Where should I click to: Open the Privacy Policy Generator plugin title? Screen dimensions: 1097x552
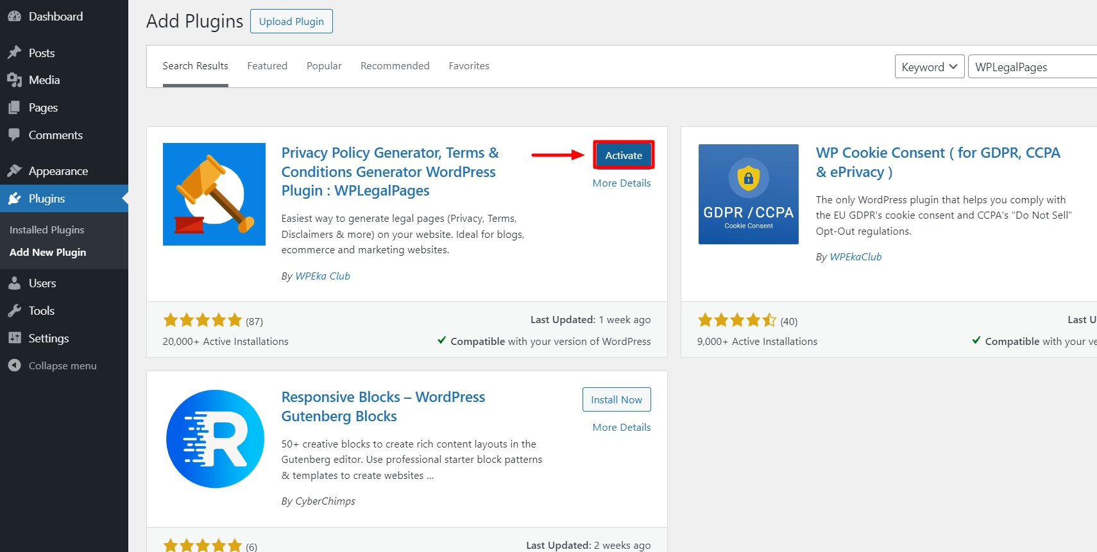point(390,172)
